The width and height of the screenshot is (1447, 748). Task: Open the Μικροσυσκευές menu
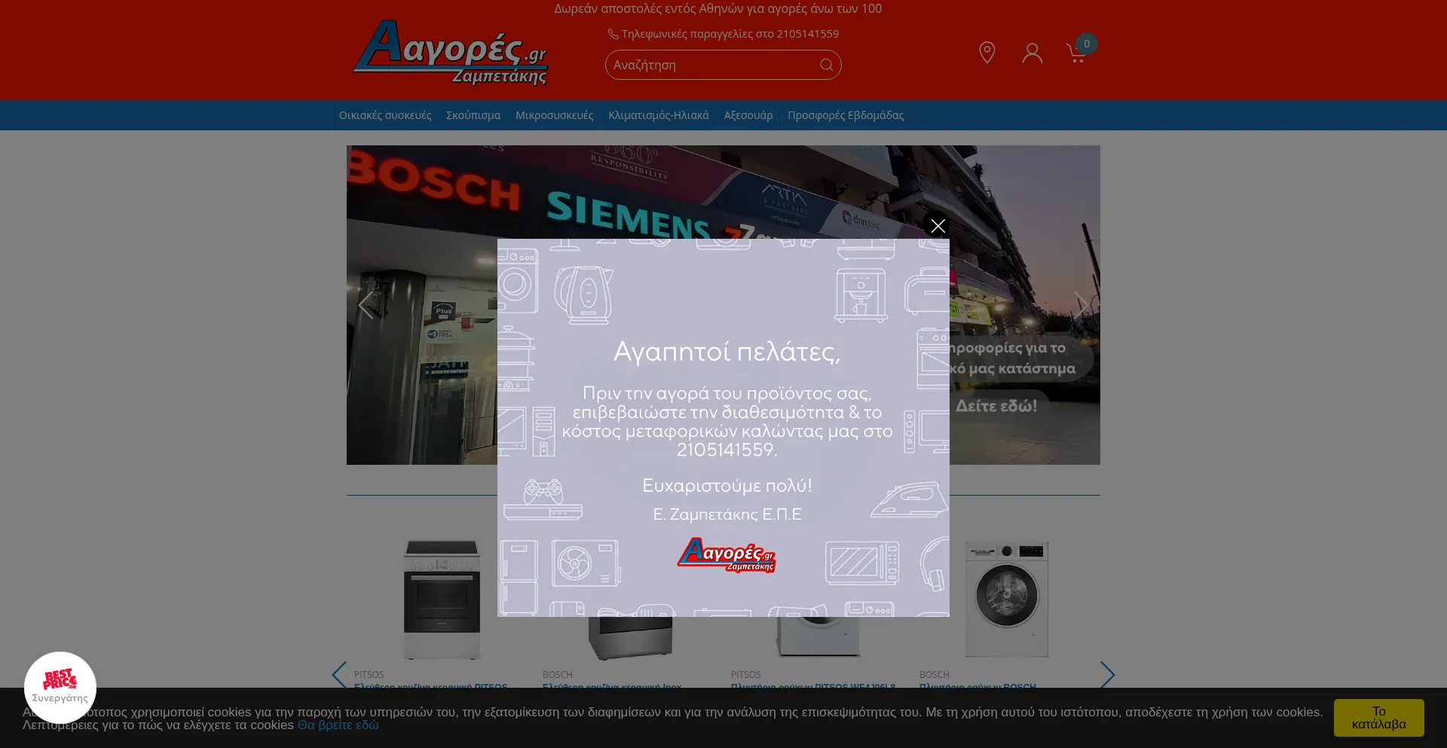point(554,115)
